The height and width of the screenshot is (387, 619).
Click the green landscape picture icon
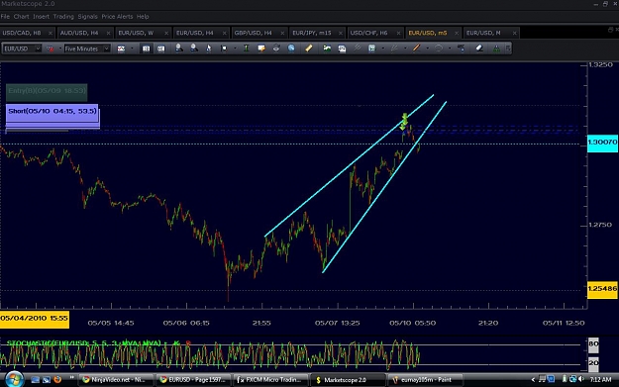point(327,48)
